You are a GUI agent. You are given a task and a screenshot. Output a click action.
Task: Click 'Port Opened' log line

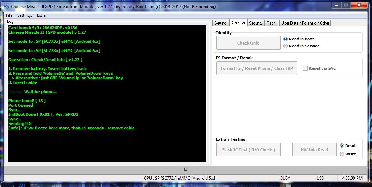(21, 105)
